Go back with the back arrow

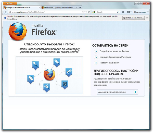[x=6, y=12]
